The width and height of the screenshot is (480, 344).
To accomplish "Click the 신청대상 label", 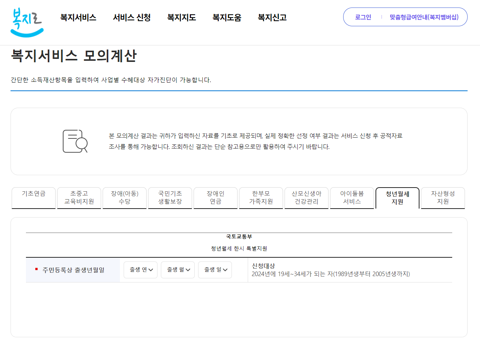I will (263, 266).
